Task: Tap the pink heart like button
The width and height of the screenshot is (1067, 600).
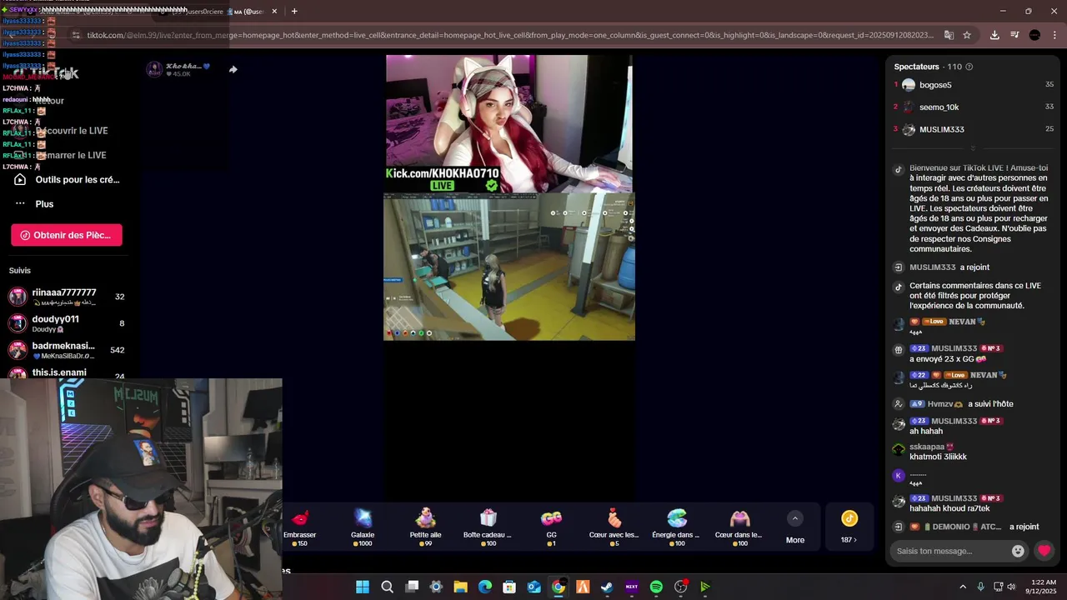Action: coord(1044,551)
